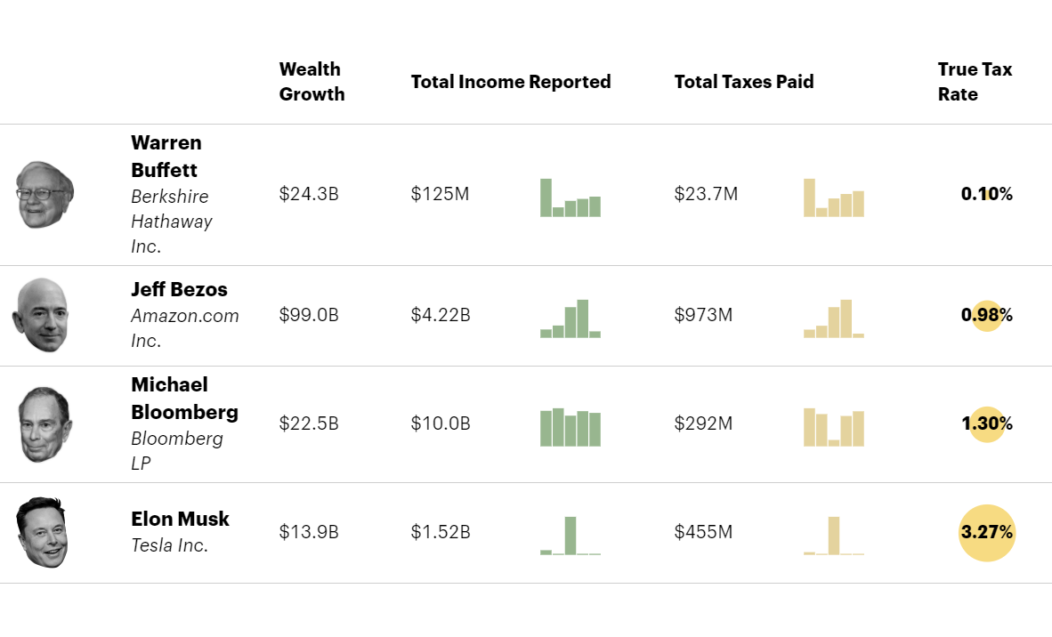The image size is (1052, 637).
Task: Click the Total Taxes Paid column header
Action: click(744, 82)
